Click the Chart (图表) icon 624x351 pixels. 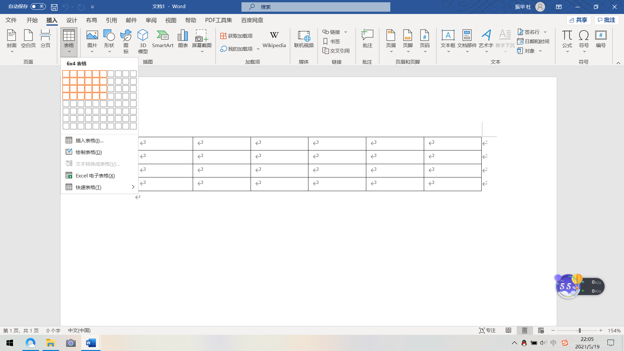click(x=183, y=39)
